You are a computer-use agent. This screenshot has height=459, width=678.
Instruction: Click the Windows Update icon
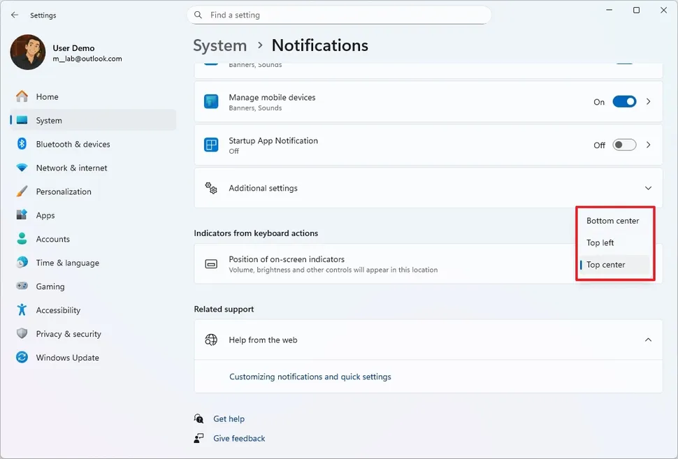click(x=21, y=358)
